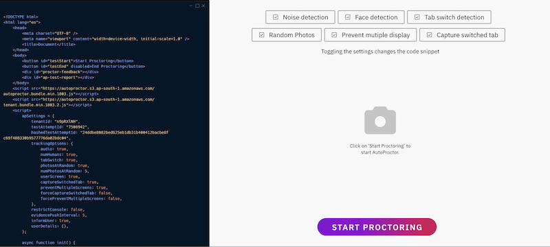Toggle the Random Photos checkbox

point(262,35)
